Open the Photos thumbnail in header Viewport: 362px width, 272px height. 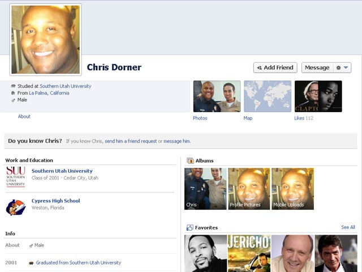coord(217,96)
